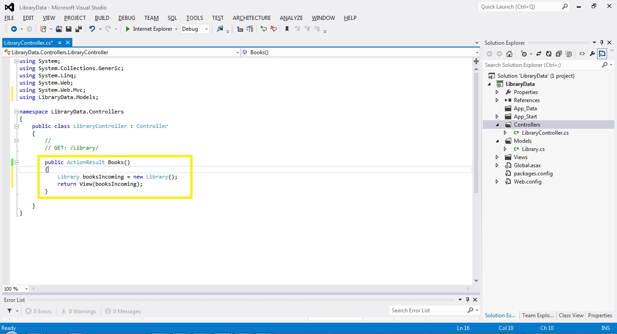Click the magnifier icon in Search Error List
The height and width of the screenshot is (334, 617).
coord(470,310)
